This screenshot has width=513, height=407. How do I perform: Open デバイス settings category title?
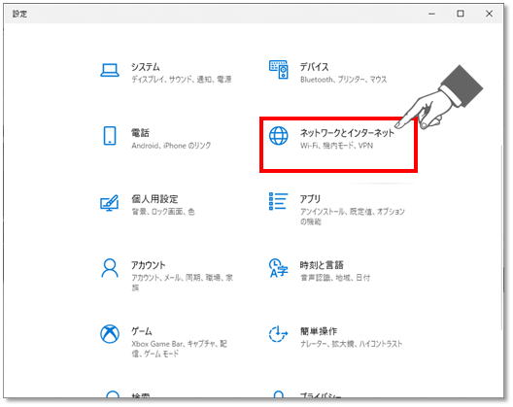coord(315,67)
